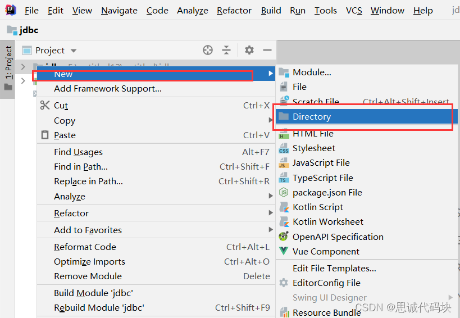Click the locate/select opened file icon
The width and height of the screenshot is (460, 318).
pyautogui.click(x=208, y=50)
